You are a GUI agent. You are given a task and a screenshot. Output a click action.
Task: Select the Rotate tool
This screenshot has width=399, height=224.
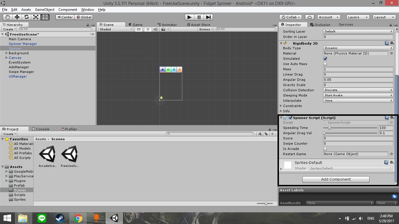coord(26,17)
